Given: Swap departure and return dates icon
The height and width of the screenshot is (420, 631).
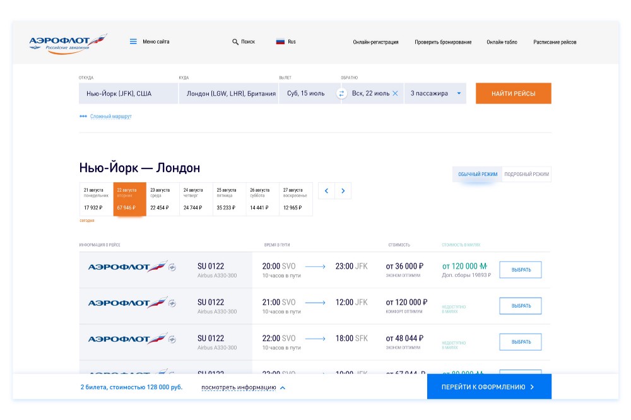Looking at the screenshot, I should coord(341,93).
